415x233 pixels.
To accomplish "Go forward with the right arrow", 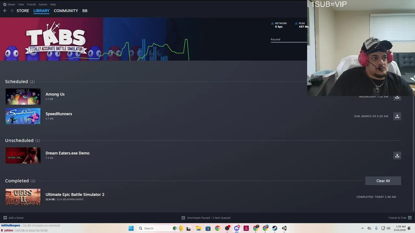I will pyautogui.click(x=12, y=11).
